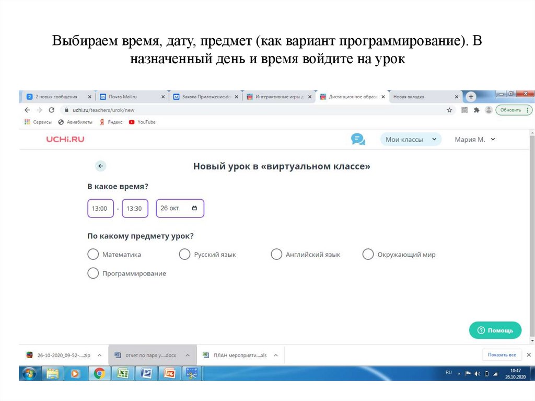Open calendar icon in date field
This screenshot has height=401, width=535.
194,208
